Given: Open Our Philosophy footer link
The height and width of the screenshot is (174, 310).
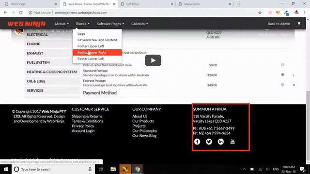Looking at the screenshot, I should pos(145,131).
